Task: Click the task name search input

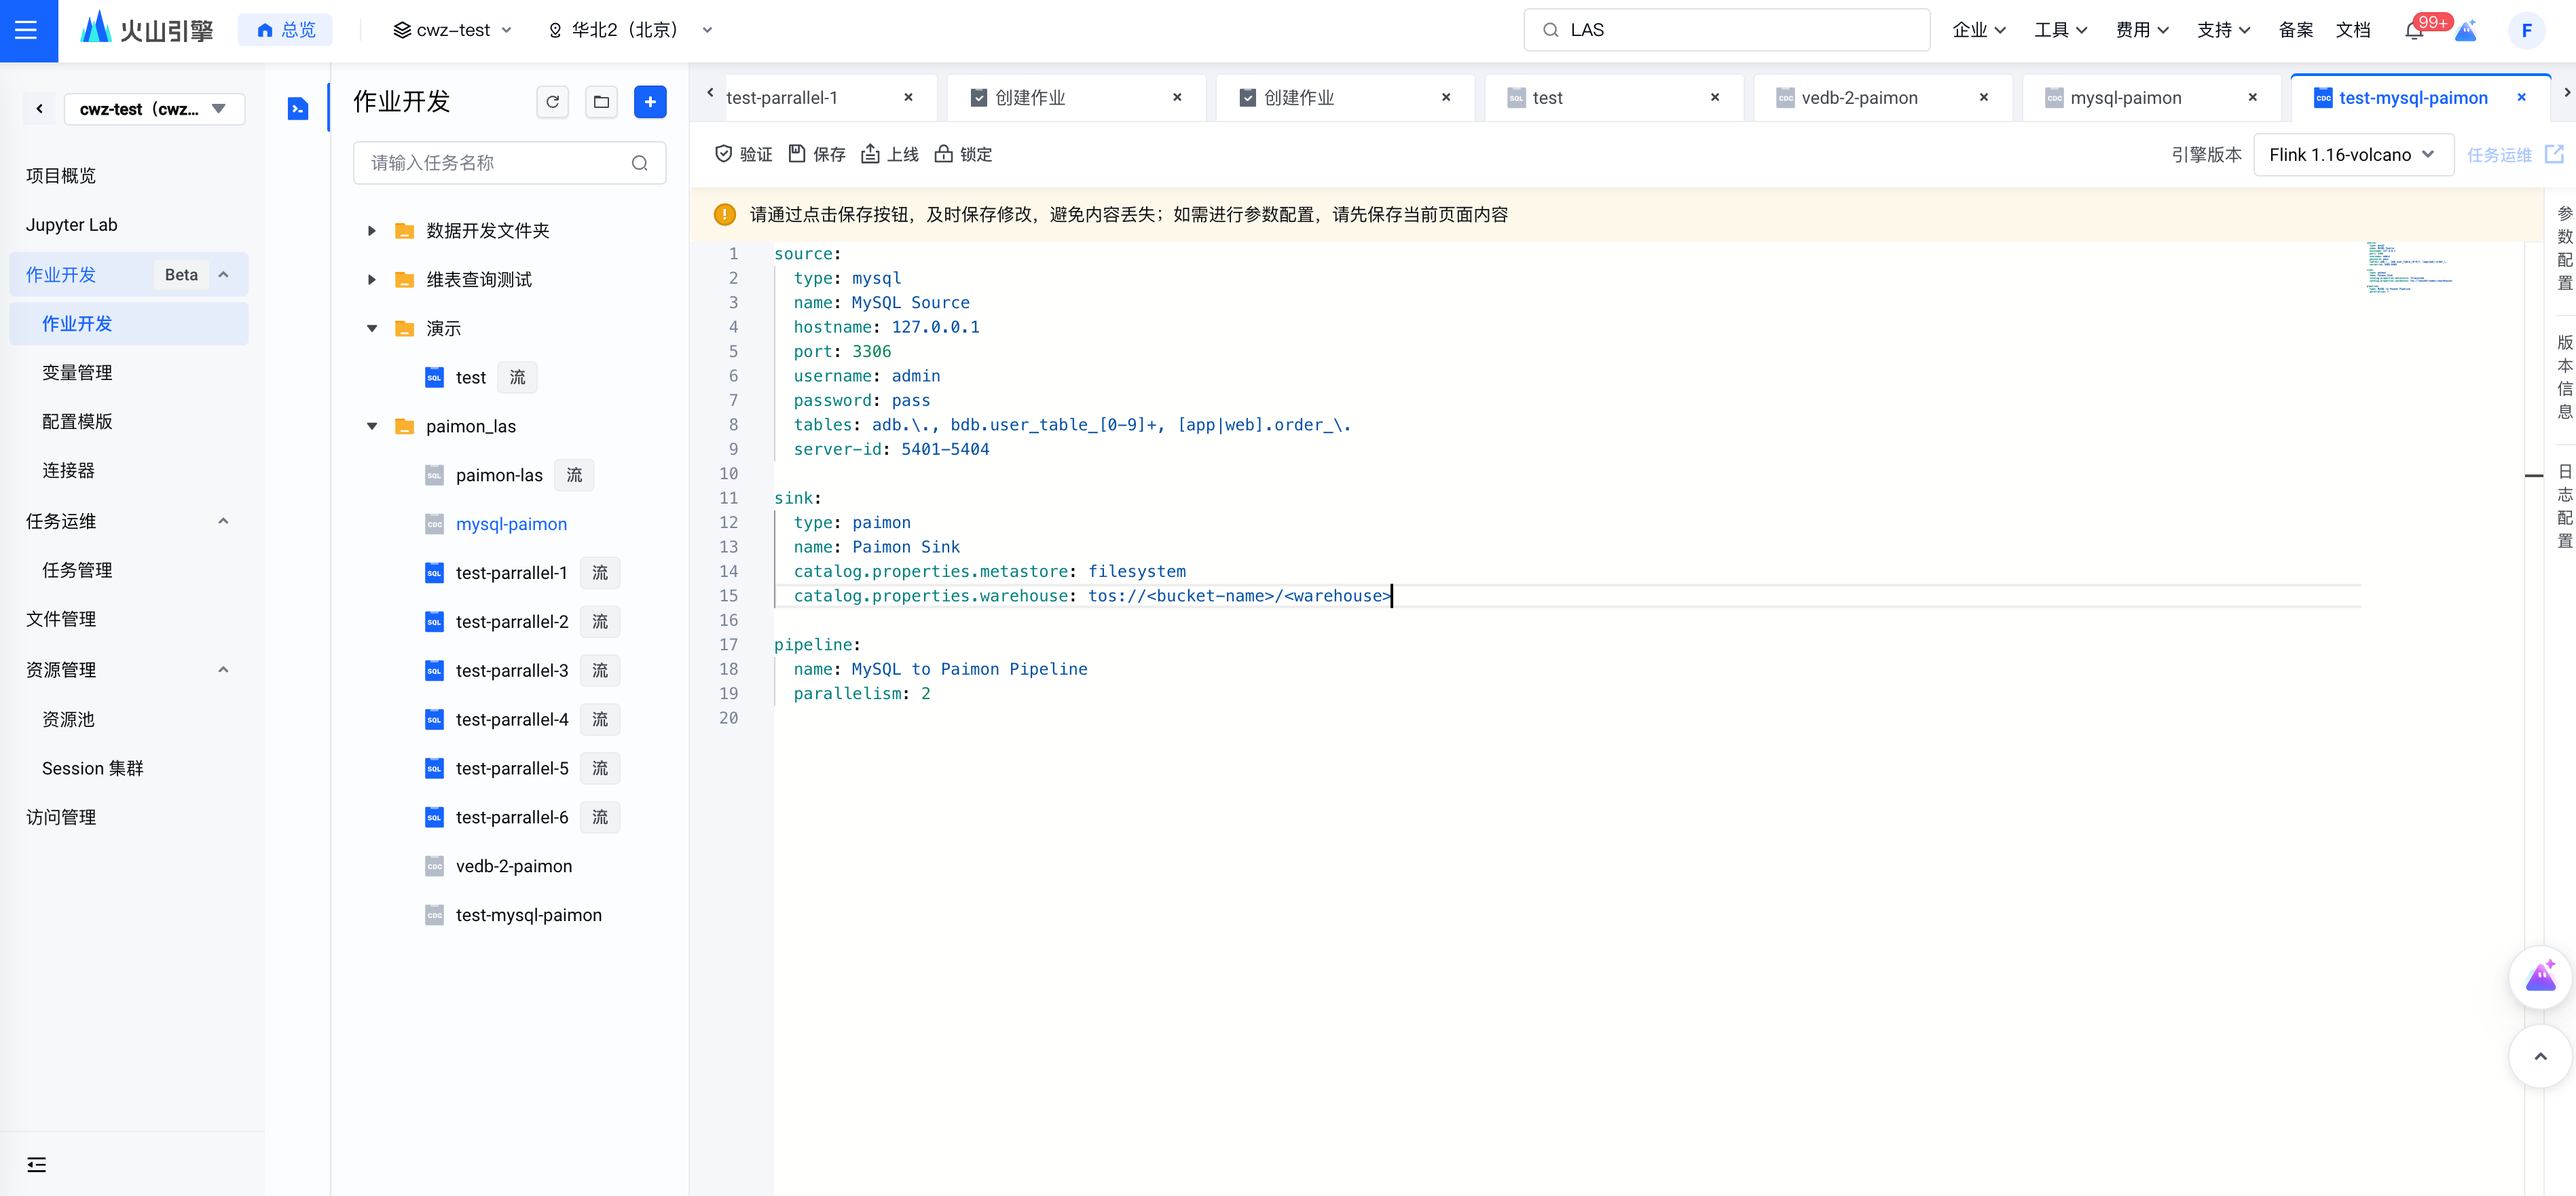Action: point(509,163)
